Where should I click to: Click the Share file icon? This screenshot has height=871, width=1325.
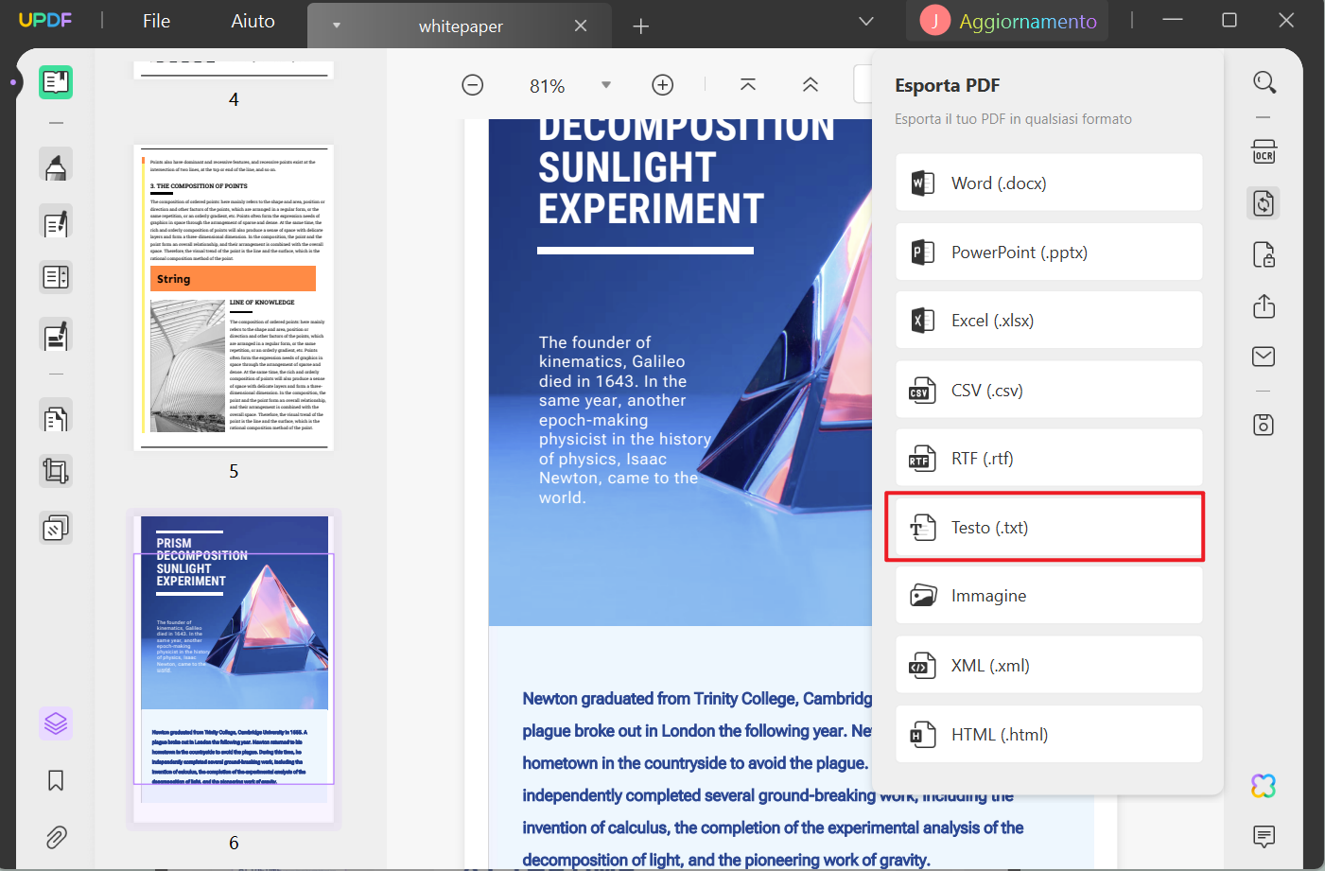point(1264,305)
